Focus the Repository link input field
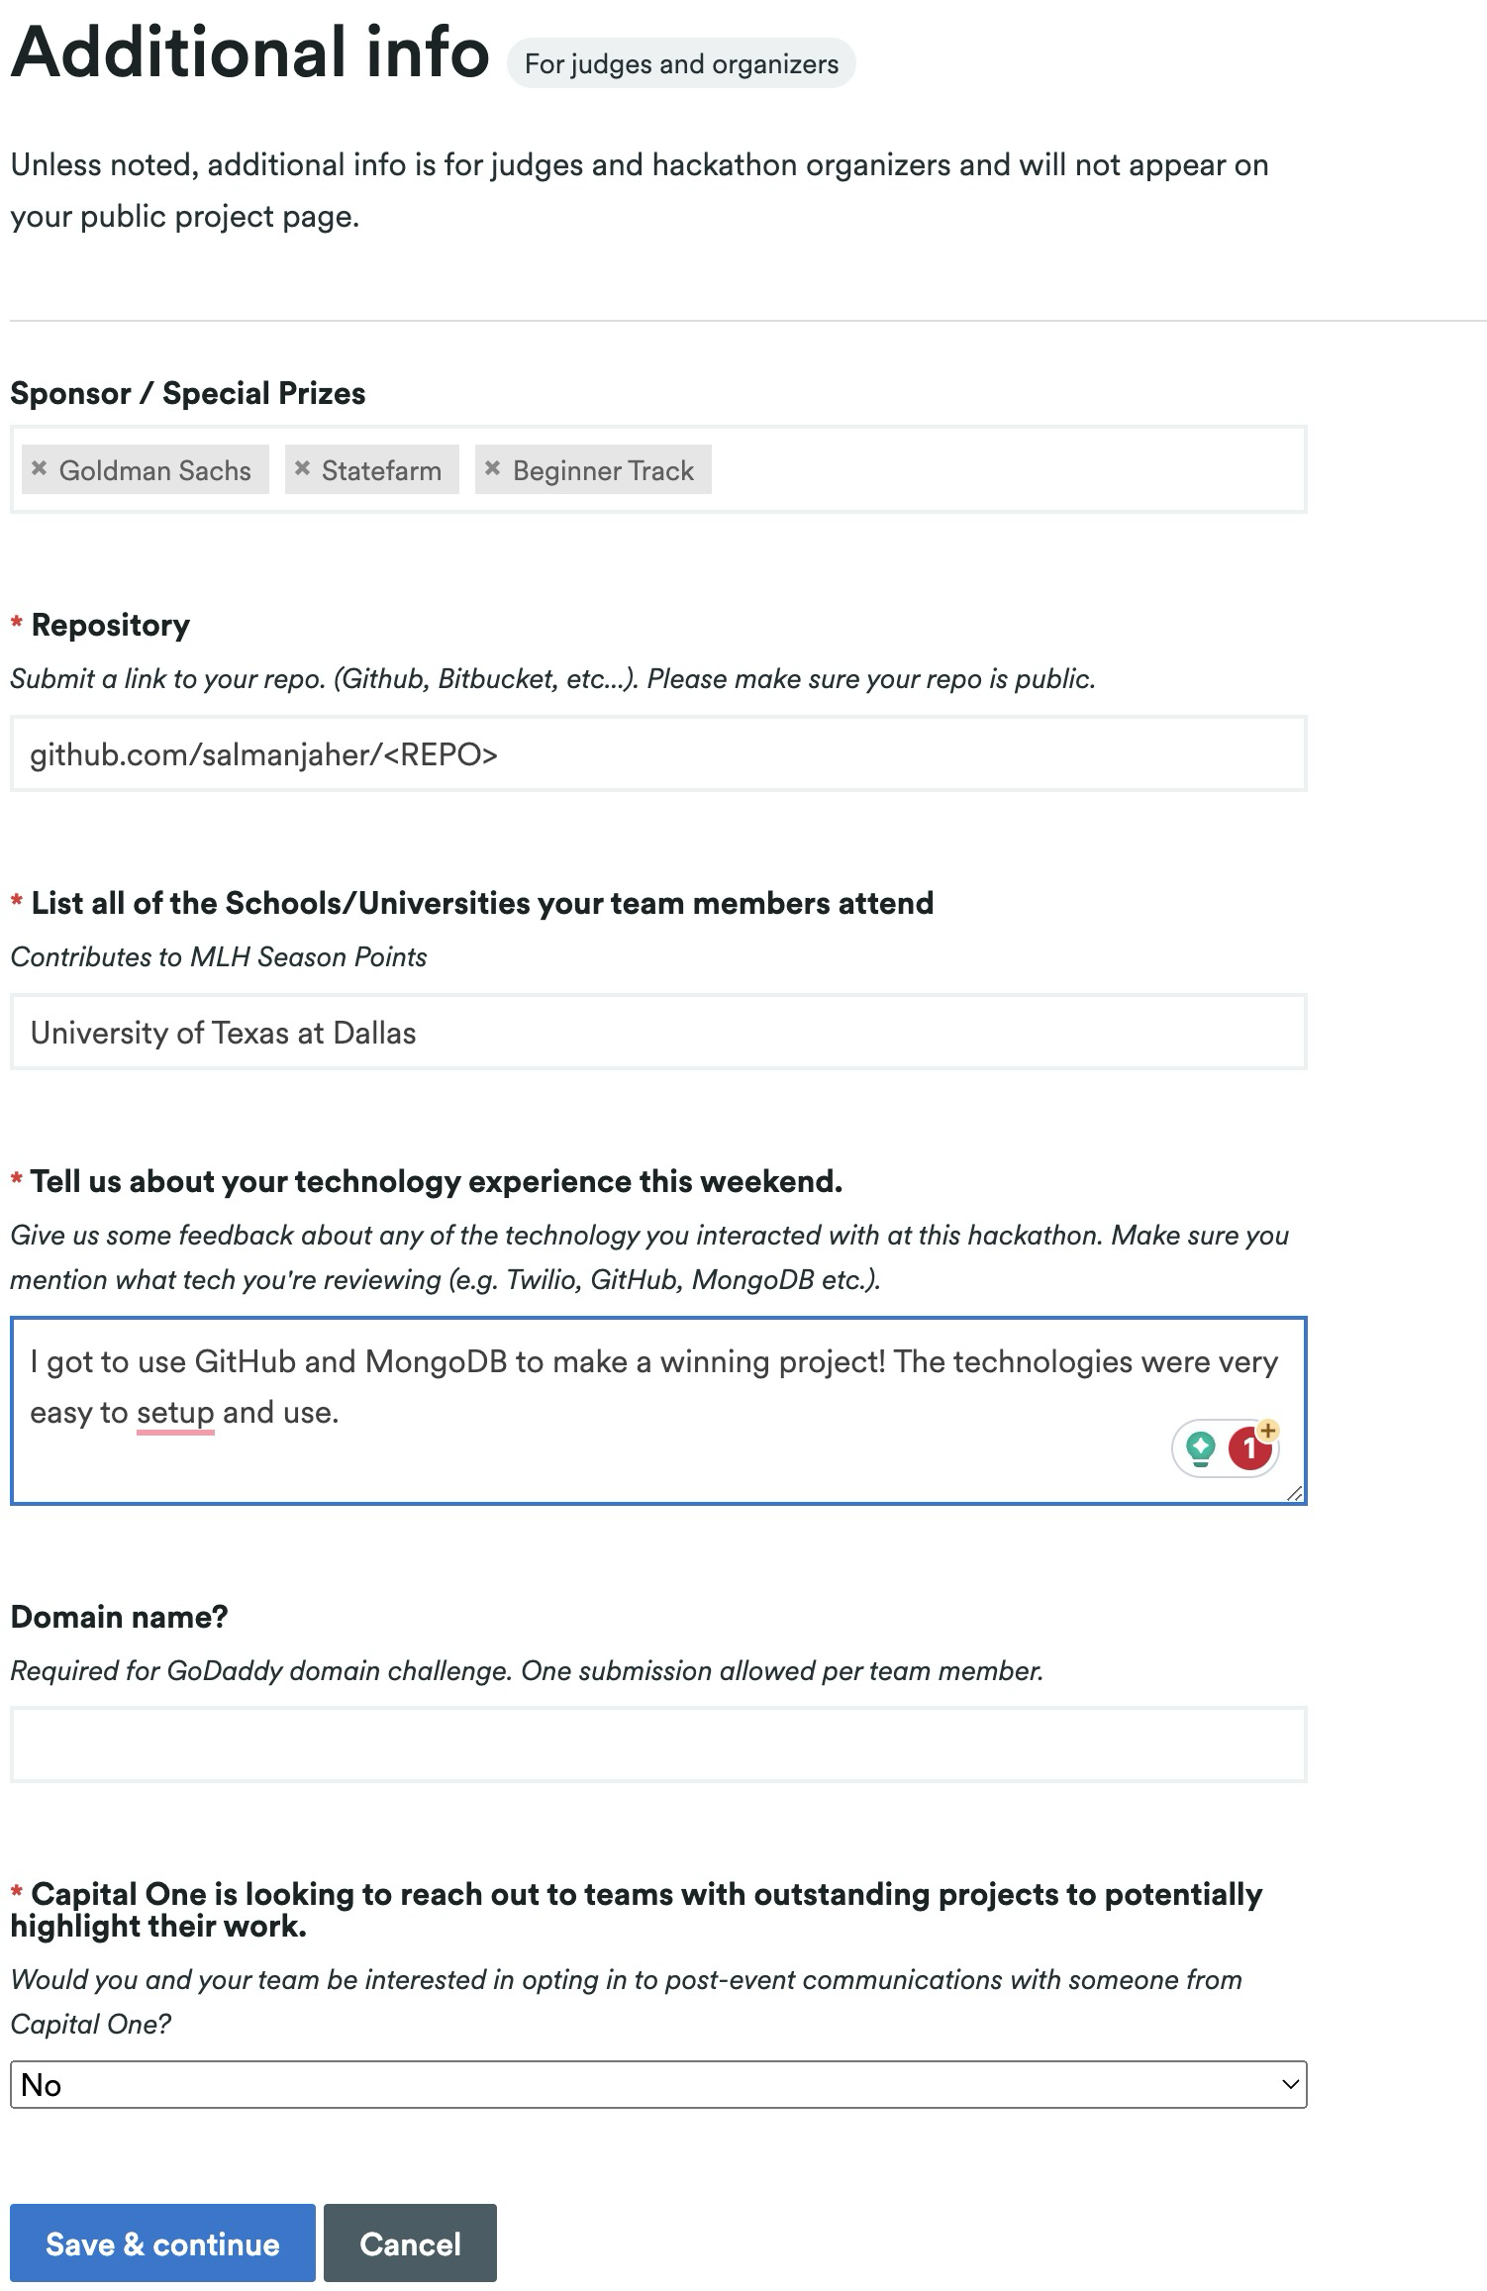The image size is (1487, 2291). [x=658, y=754]
